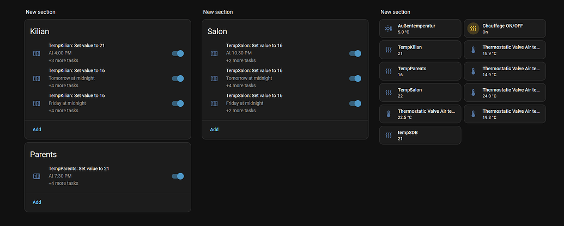The height and width of the screenshot is (226, 564).
Task: Disable the Kilian 4:00 PM schedule toggle
Action: click(x=178, y=53)
